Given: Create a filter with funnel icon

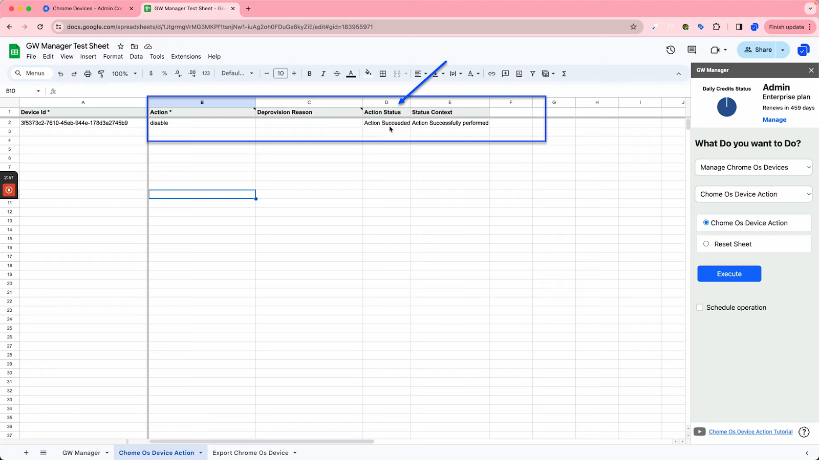Looking at the screenshot, I should click(x=532, y=74).
